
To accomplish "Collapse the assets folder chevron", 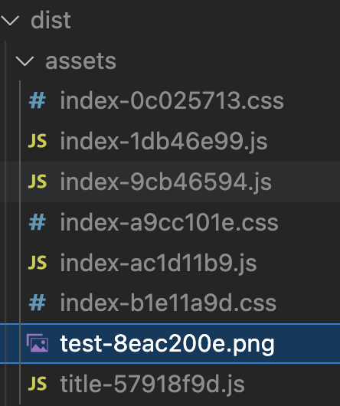I will click(25, 61).
